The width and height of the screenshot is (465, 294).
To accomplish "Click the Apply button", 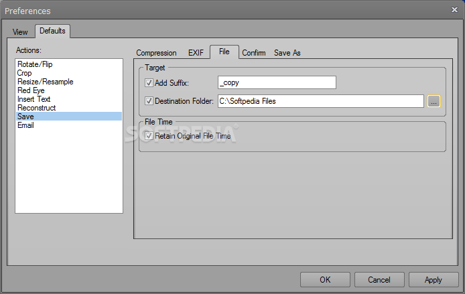I will (x=434, y=280).
